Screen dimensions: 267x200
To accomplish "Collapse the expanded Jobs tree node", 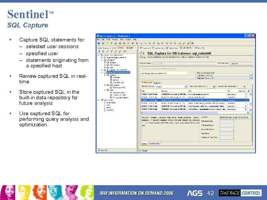I will tap(105, 90).
